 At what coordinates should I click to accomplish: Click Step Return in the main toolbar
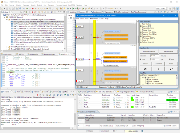tap(44, 9)
